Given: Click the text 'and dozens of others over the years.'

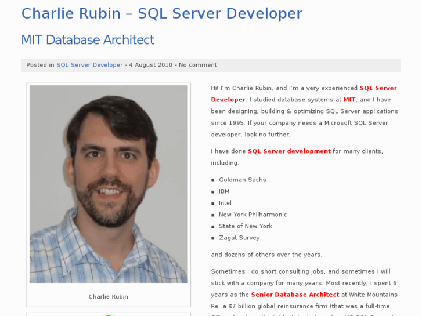Looking at the screenshot, I should pos(266,255).
